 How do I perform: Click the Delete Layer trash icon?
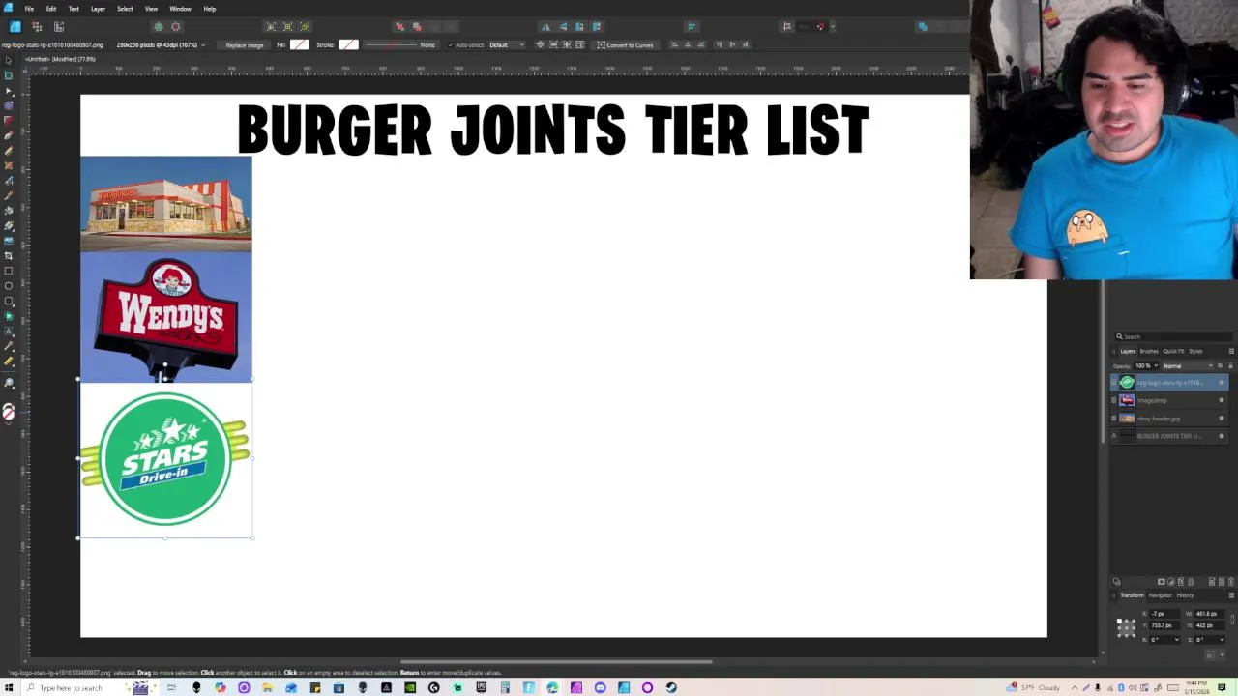[x=1231, y=582]
